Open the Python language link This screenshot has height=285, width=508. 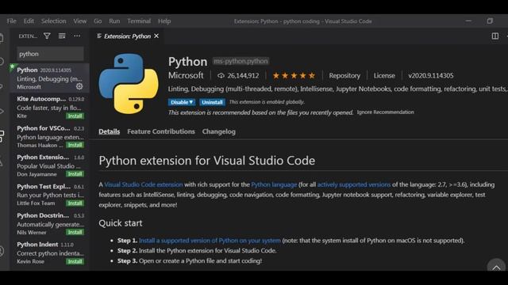point(274,184)
